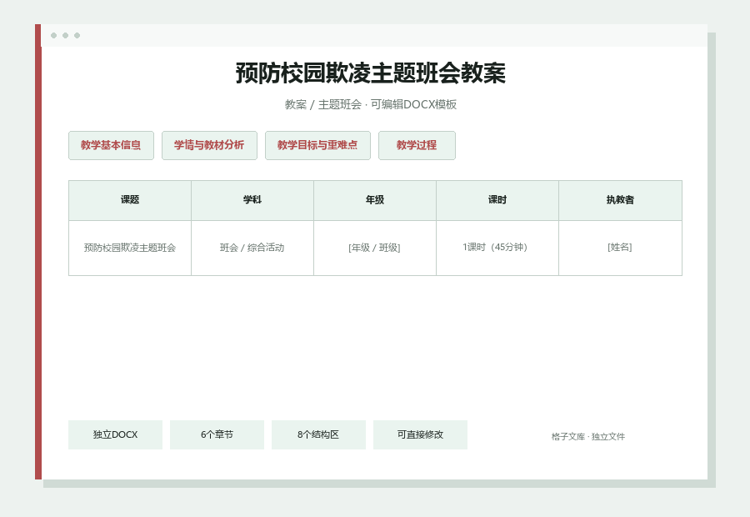Click the [年级 / 班级] placeholder cell
The image size is (750, 517).
(374, 248)
